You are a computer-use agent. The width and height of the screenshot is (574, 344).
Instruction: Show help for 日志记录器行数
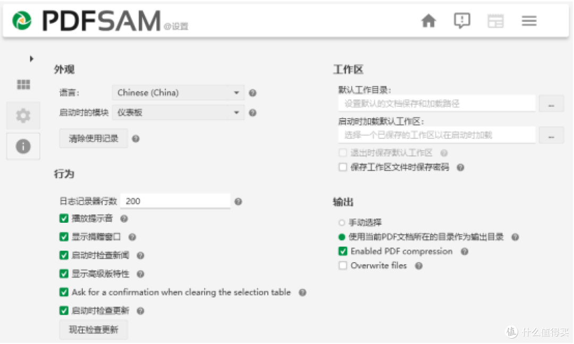pos(238,202)
